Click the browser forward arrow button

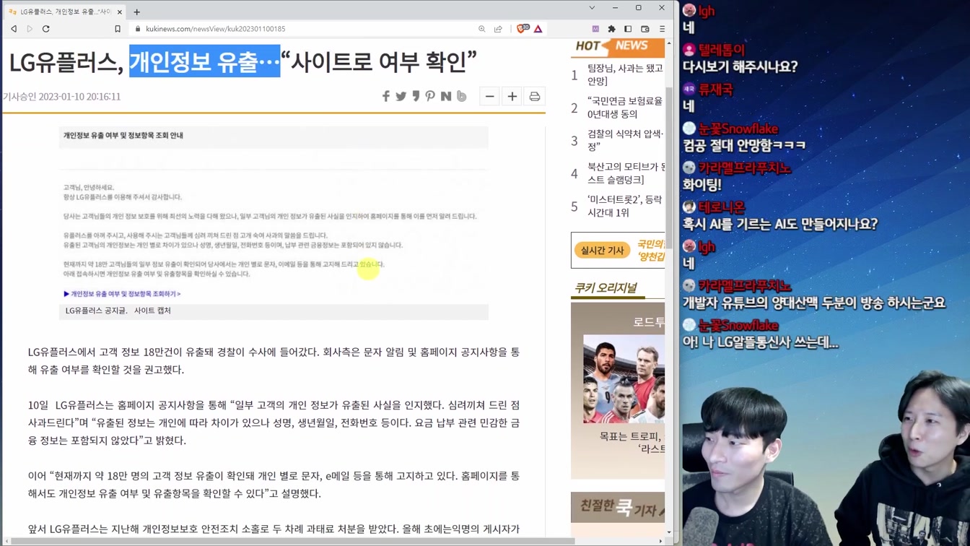tap(30, 29)
